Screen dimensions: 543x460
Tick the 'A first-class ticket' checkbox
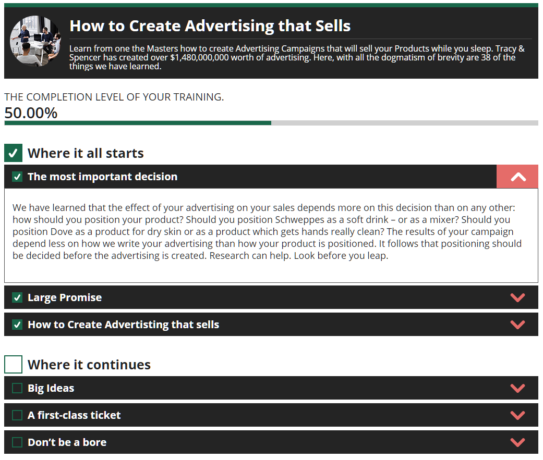17,415
